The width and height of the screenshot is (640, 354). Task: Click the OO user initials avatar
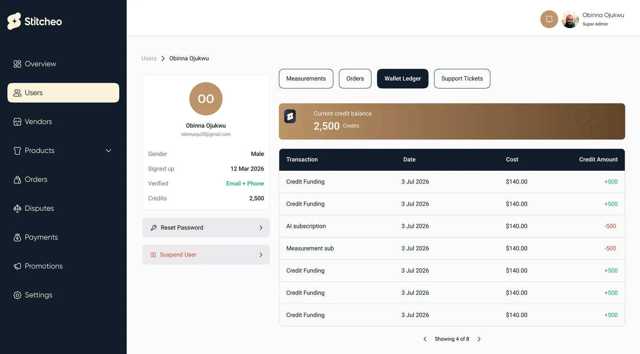(x=206, y=99)
